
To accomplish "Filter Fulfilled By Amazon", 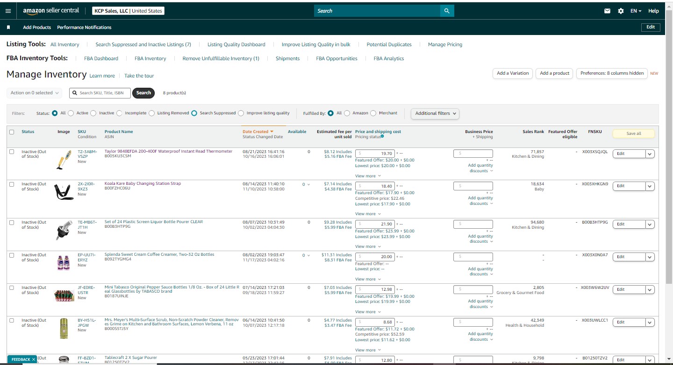I will pos(347,113).
